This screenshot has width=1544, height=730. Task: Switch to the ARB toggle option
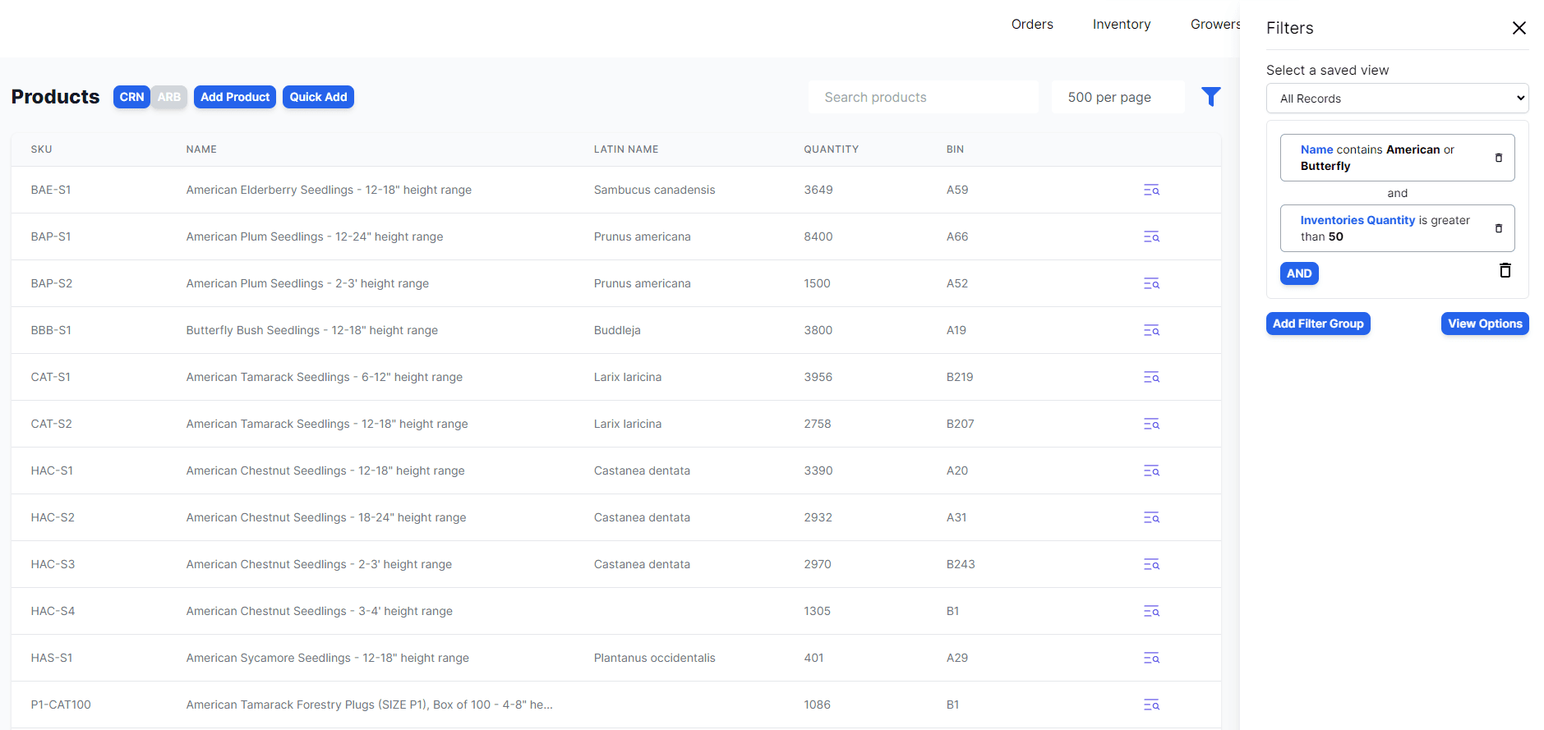coord(169,97)
